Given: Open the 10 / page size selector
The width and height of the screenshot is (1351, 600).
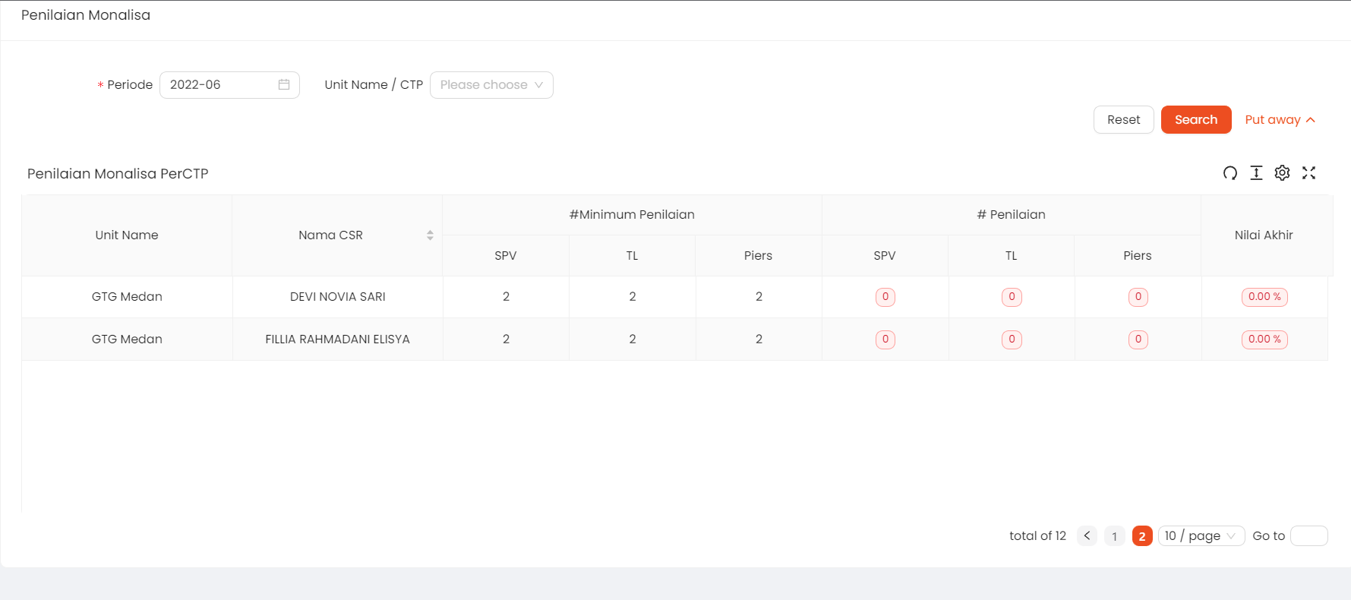Looking at the screenshot, I should 1201,535.
